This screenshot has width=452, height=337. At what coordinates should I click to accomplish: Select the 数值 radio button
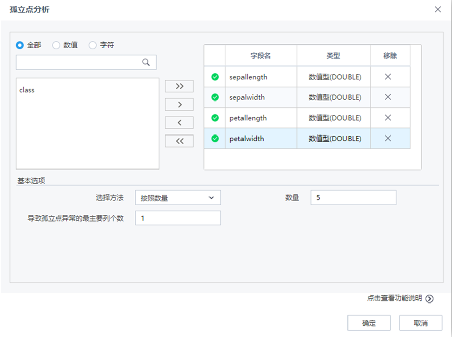point(56,45)
